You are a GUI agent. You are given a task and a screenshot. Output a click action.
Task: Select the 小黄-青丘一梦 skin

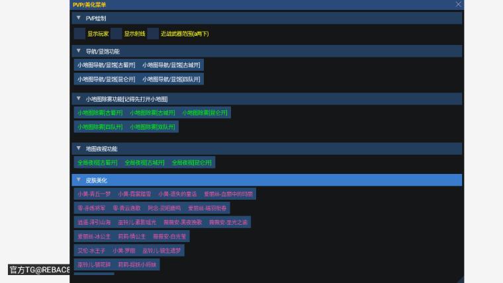[x=94, y=194]
